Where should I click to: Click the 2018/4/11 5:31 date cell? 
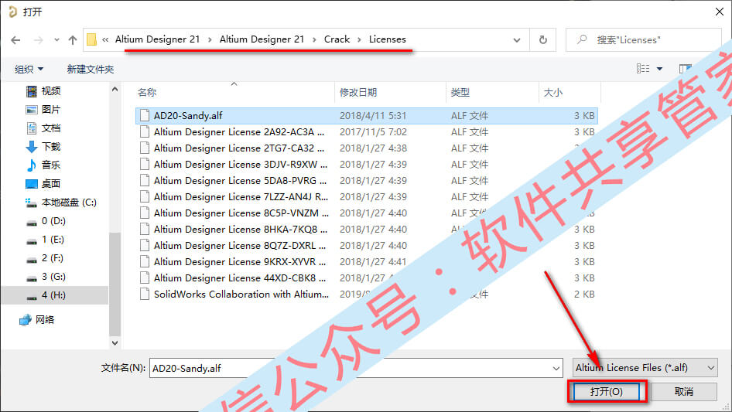point(373,116)
